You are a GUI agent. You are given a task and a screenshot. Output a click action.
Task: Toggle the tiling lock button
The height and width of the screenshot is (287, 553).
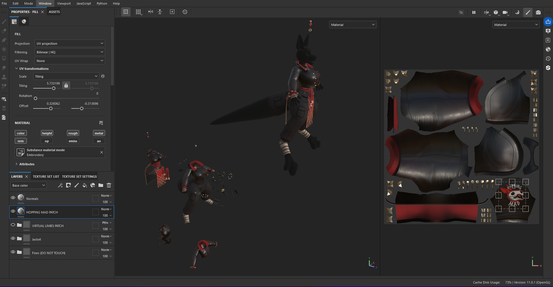[x=66, y=85]
